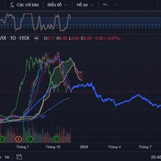Click the Tháng 4 label on time axis
The height and width of the screenshot is (161, 161).
coord(114,147)
